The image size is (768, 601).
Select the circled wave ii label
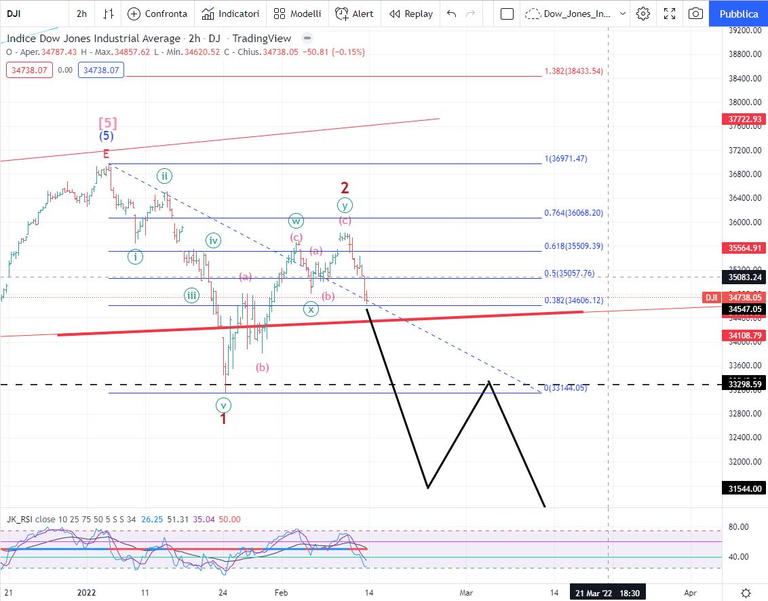coord(165,176)
